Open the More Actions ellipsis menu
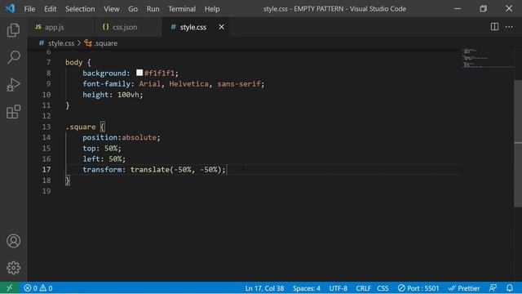Viewport: 522px width, 294px height. (x=509, y=27)
